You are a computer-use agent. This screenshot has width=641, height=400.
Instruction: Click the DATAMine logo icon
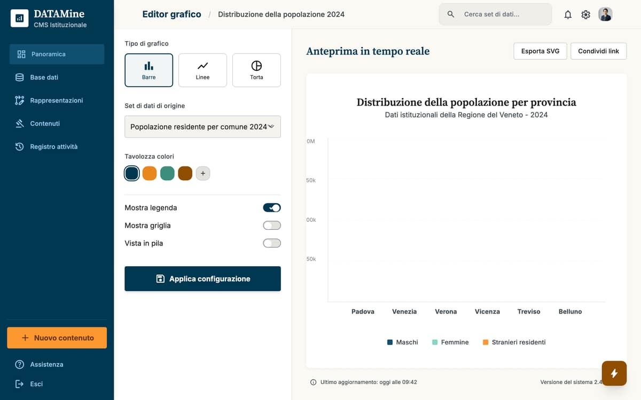click(x=20, y=18)
